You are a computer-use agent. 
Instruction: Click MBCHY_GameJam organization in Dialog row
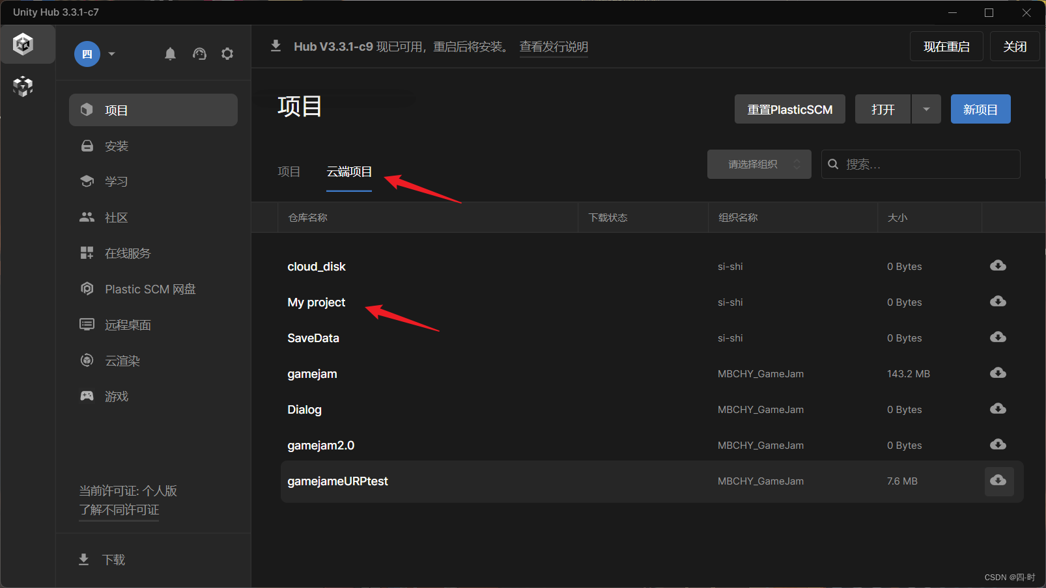(761, 410)
